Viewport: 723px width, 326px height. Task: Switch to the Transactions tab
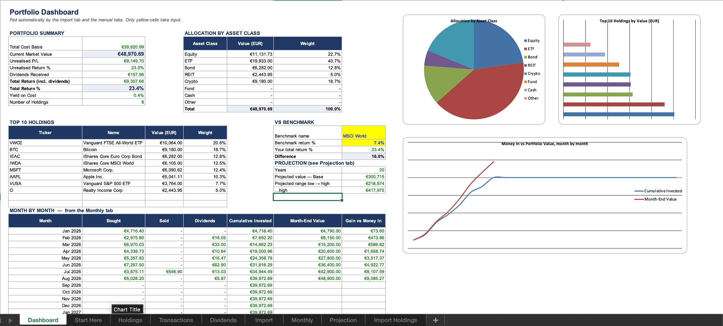[x=176, y=320]
